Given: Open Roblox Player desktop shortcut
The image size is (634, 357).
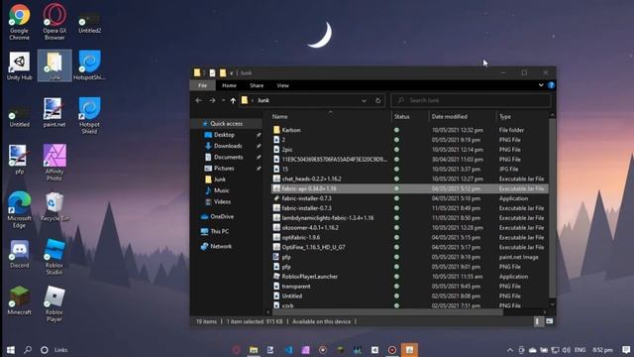Looking at the screenshot, I should 54,303.
